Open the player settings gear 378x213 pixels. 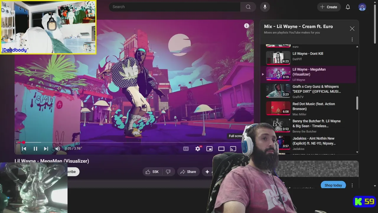tap(198, 149)
